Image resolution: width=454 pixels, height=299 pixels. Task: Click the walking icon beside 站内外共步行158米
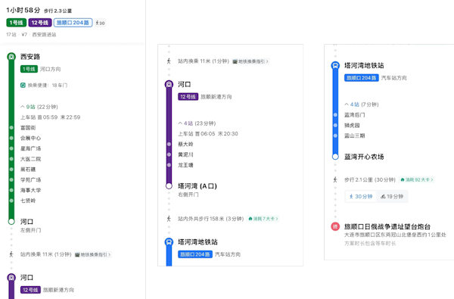169,219
